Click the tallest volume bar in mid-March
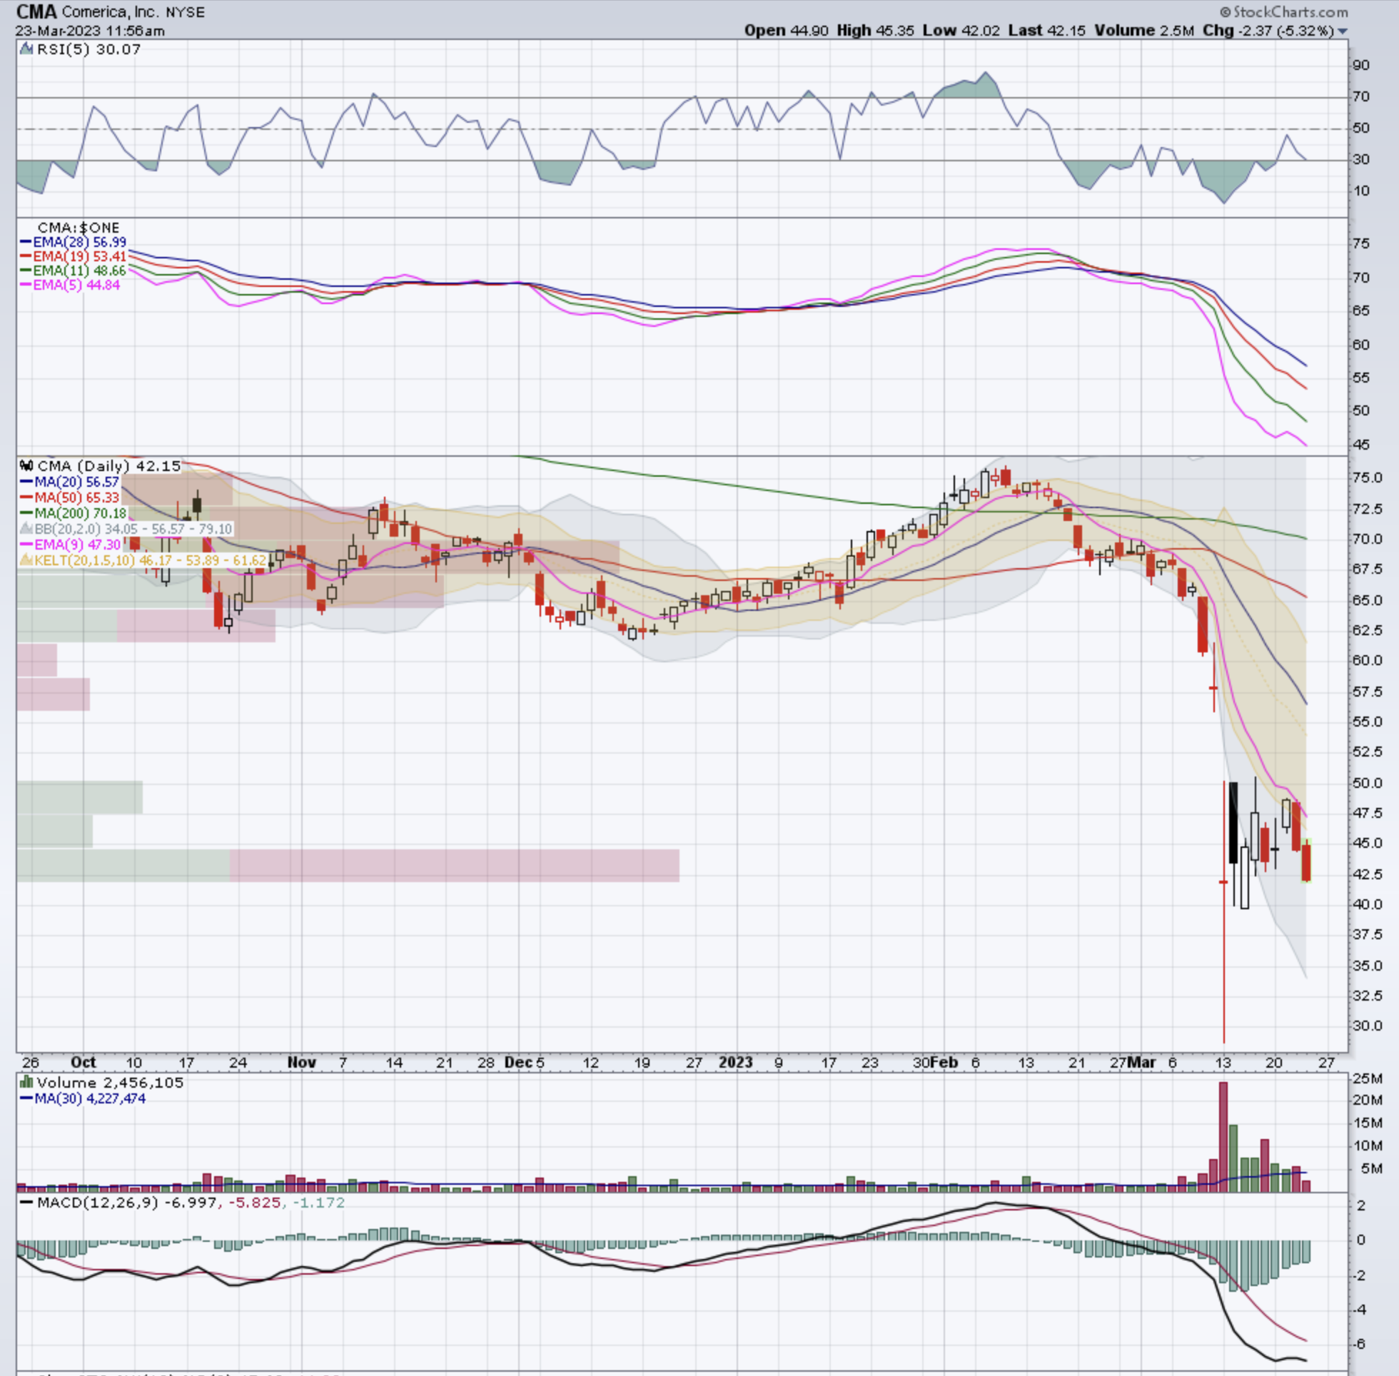 1223,1136
